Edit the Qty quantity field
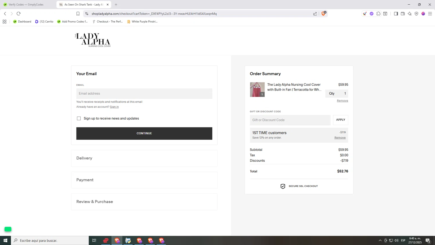The image size is (435, 245). (x=337, y=93)
